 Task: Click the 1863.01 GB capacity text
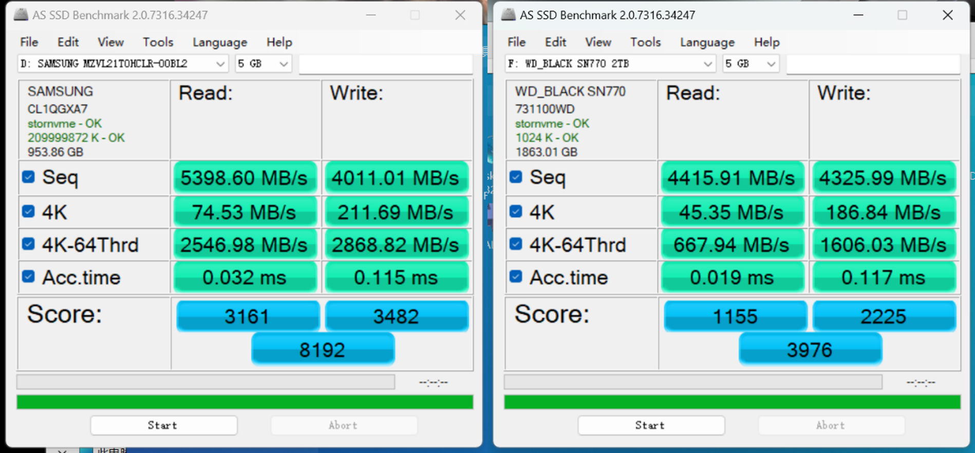pos(546,152)
